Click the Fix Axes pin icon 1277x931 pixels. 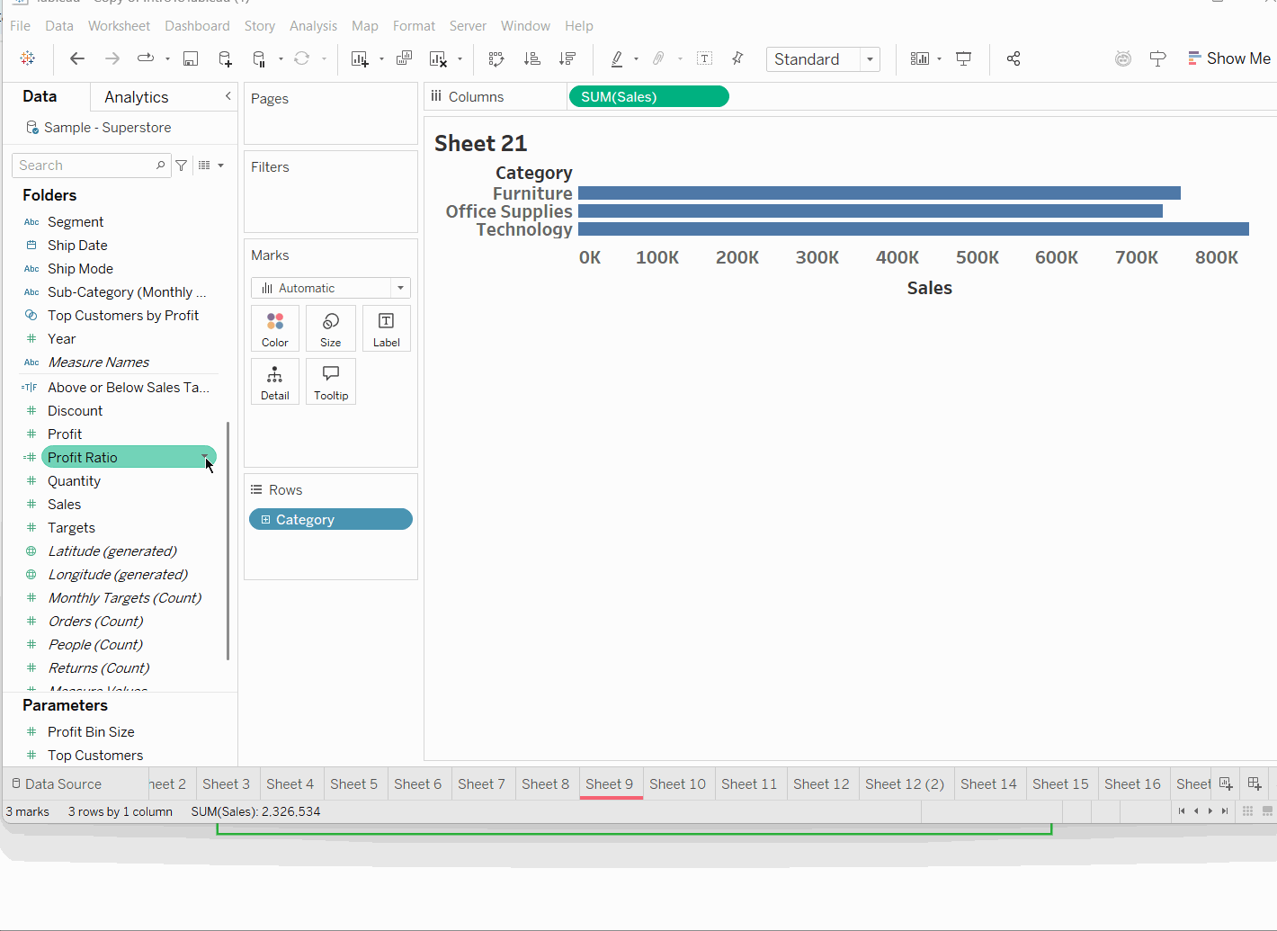coord(737,58)
